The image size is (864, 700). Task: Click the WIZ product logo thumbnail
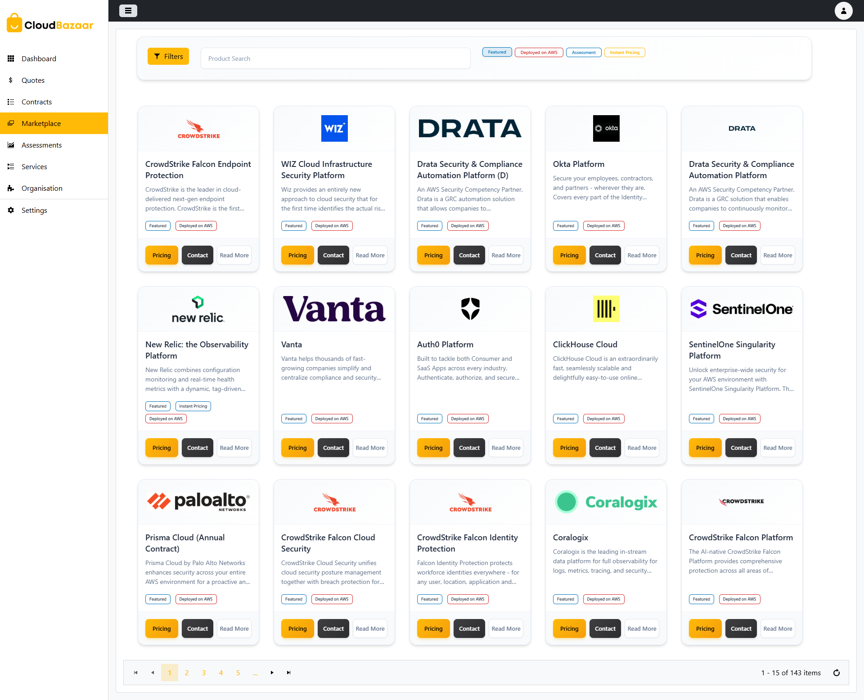[334, 129]
